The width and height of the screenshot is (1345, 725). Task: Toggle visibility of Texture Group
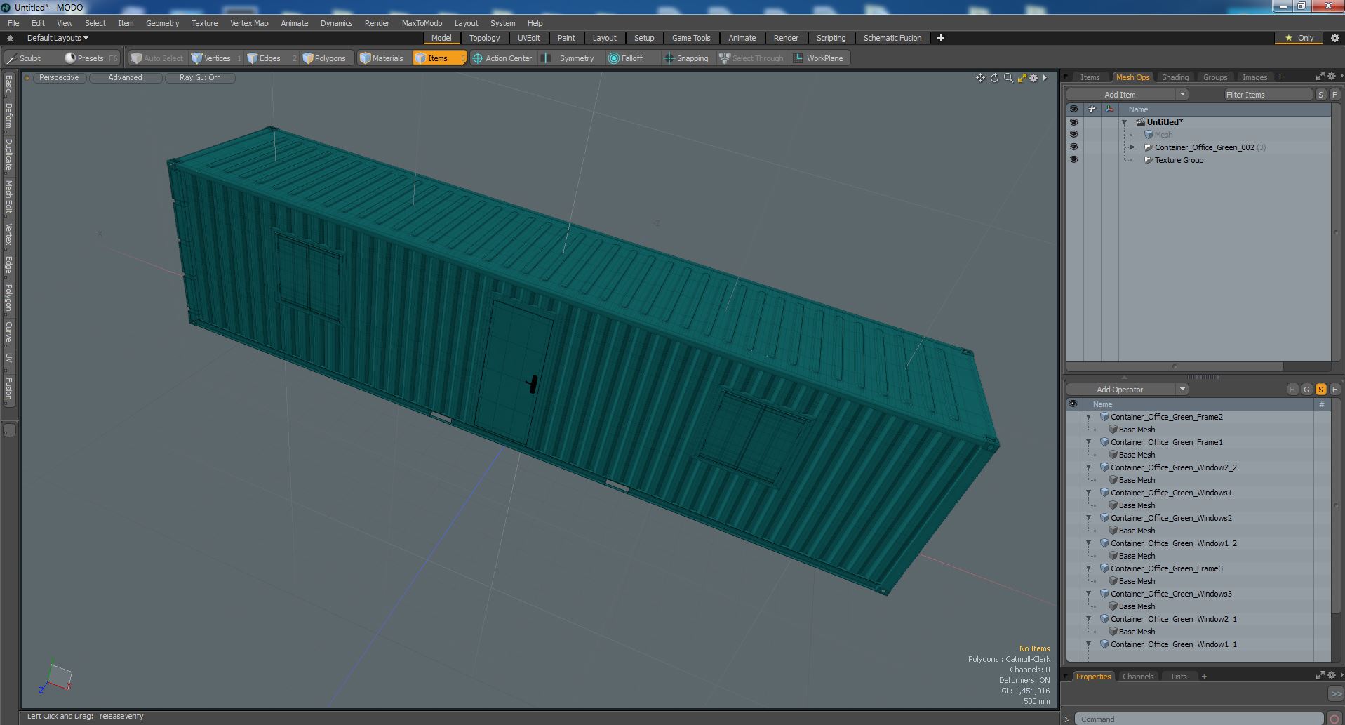pos(1073,160)
